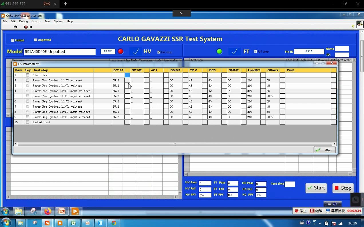Open the Debug menu
The width and height of the screenshot is (364, 227).
pos(23,21)
